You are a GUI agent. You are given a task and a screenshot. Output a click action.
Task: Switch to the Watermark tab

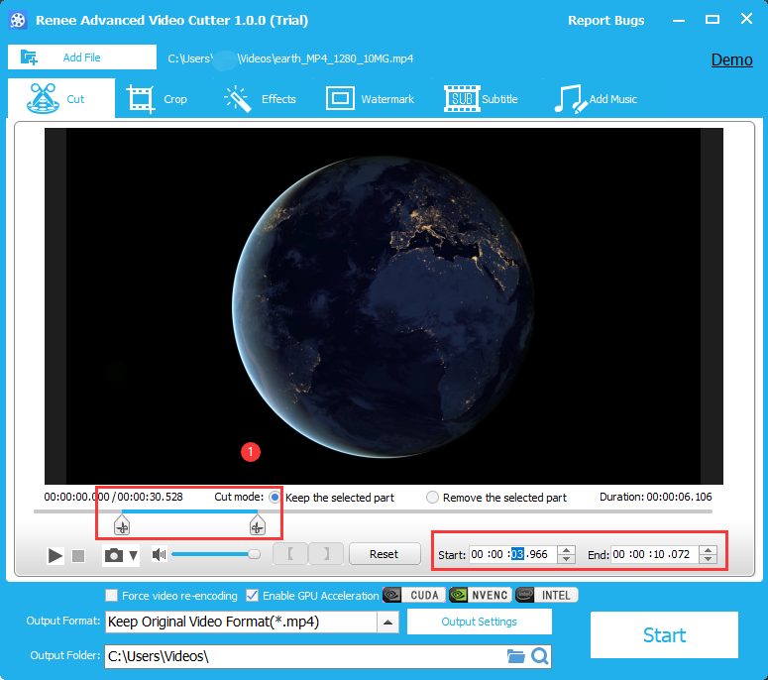point(371,99)
